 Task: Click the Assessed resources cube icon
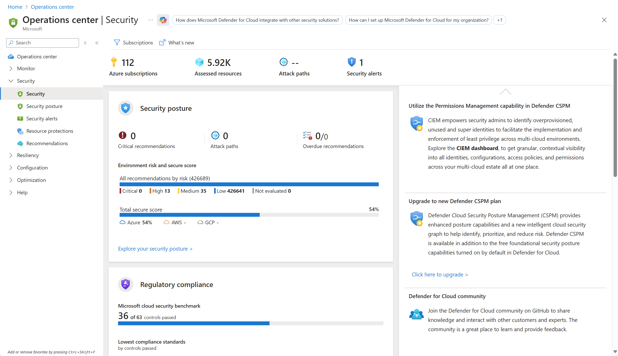click(x=199, y=62)
